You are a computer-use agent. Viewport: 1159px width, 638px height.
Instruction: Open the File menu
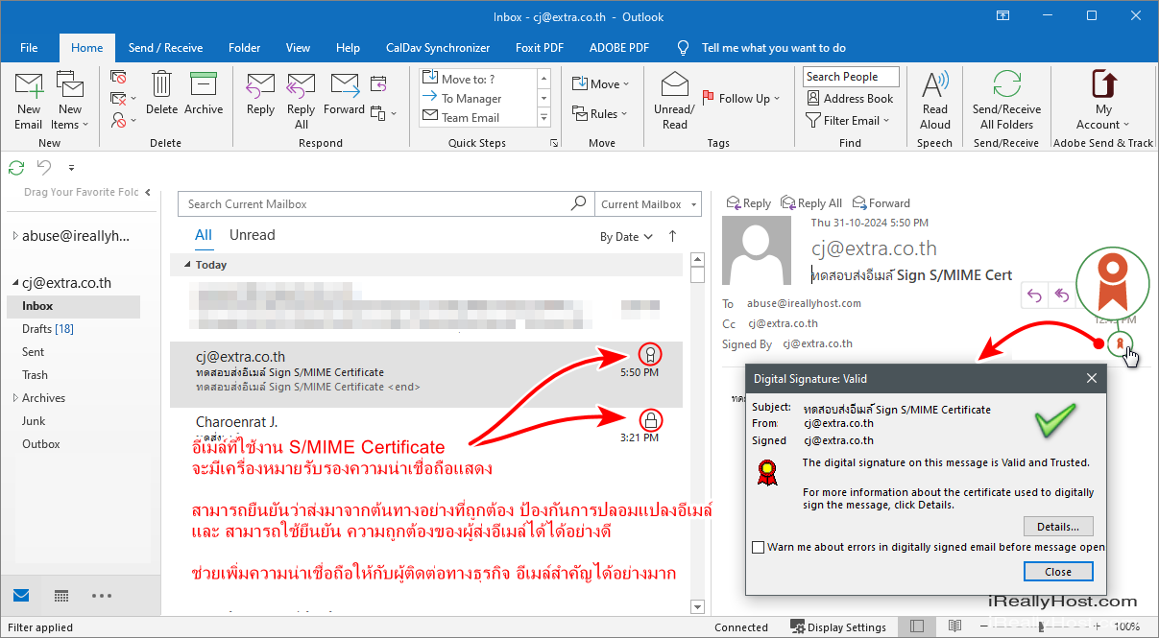click(x=29, y=48)
